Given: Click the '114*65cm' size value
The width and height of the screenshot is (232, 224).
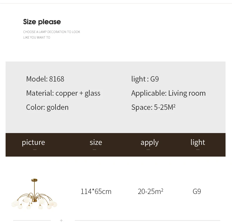Looking at the screenshot, I should tap(96, 191).
